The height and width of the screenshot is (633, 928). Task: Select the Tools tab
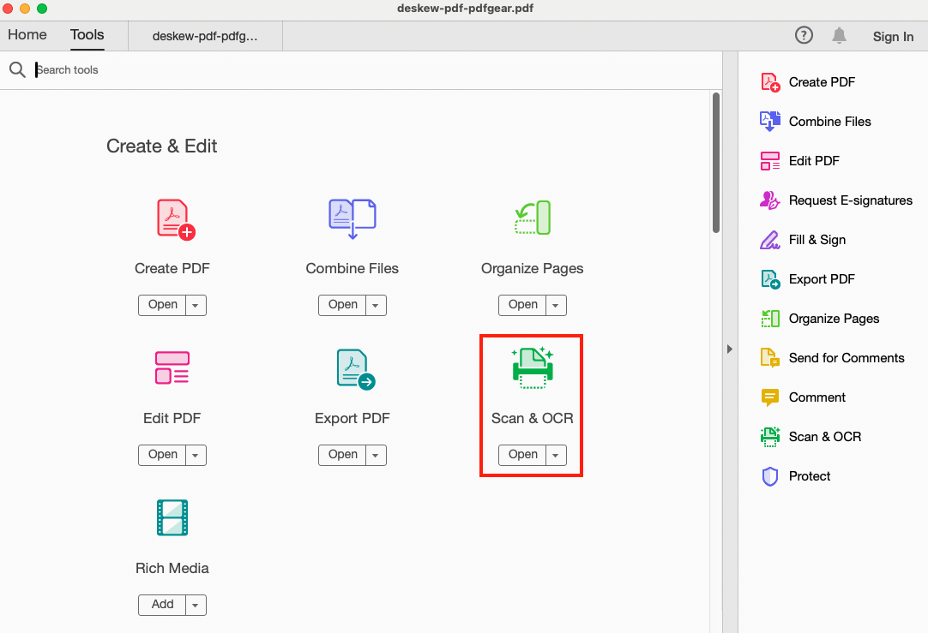click(87, 35)
